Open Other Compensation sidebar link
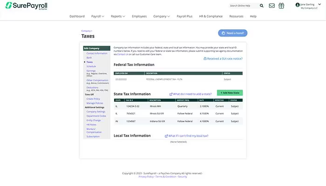 pos(97,80)
